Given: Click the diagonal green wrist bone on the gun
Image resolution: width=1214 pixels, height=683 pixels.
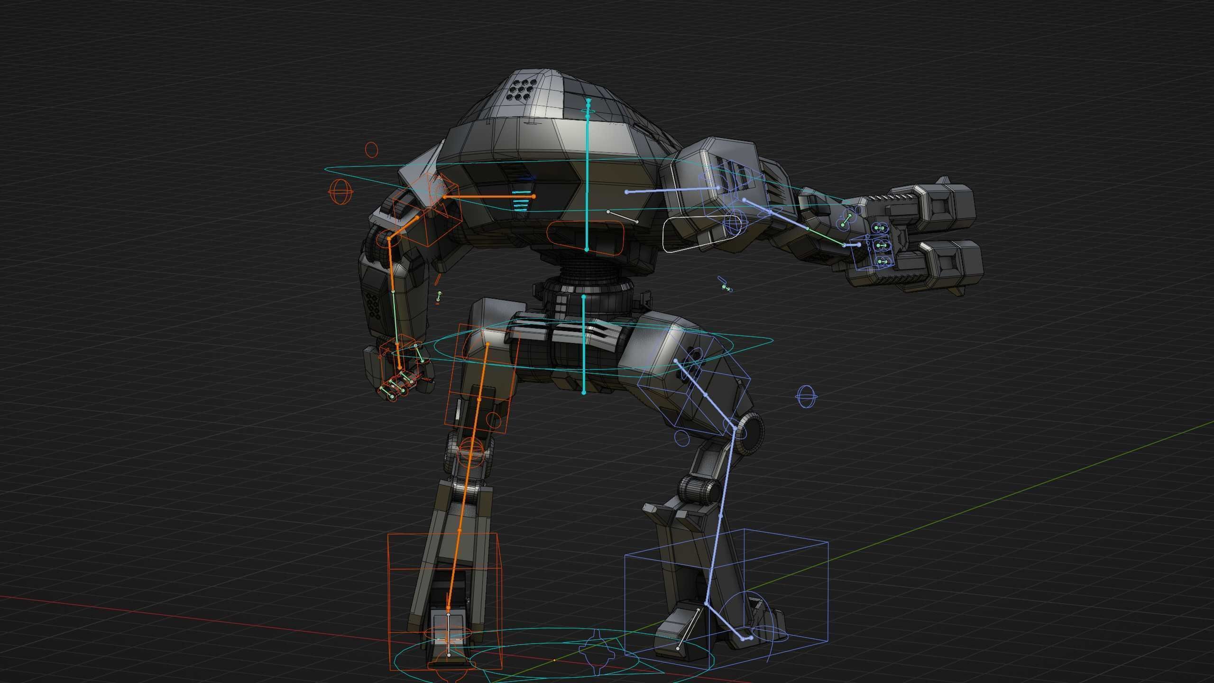Looking at the screenshot, I should pos(846,221).
